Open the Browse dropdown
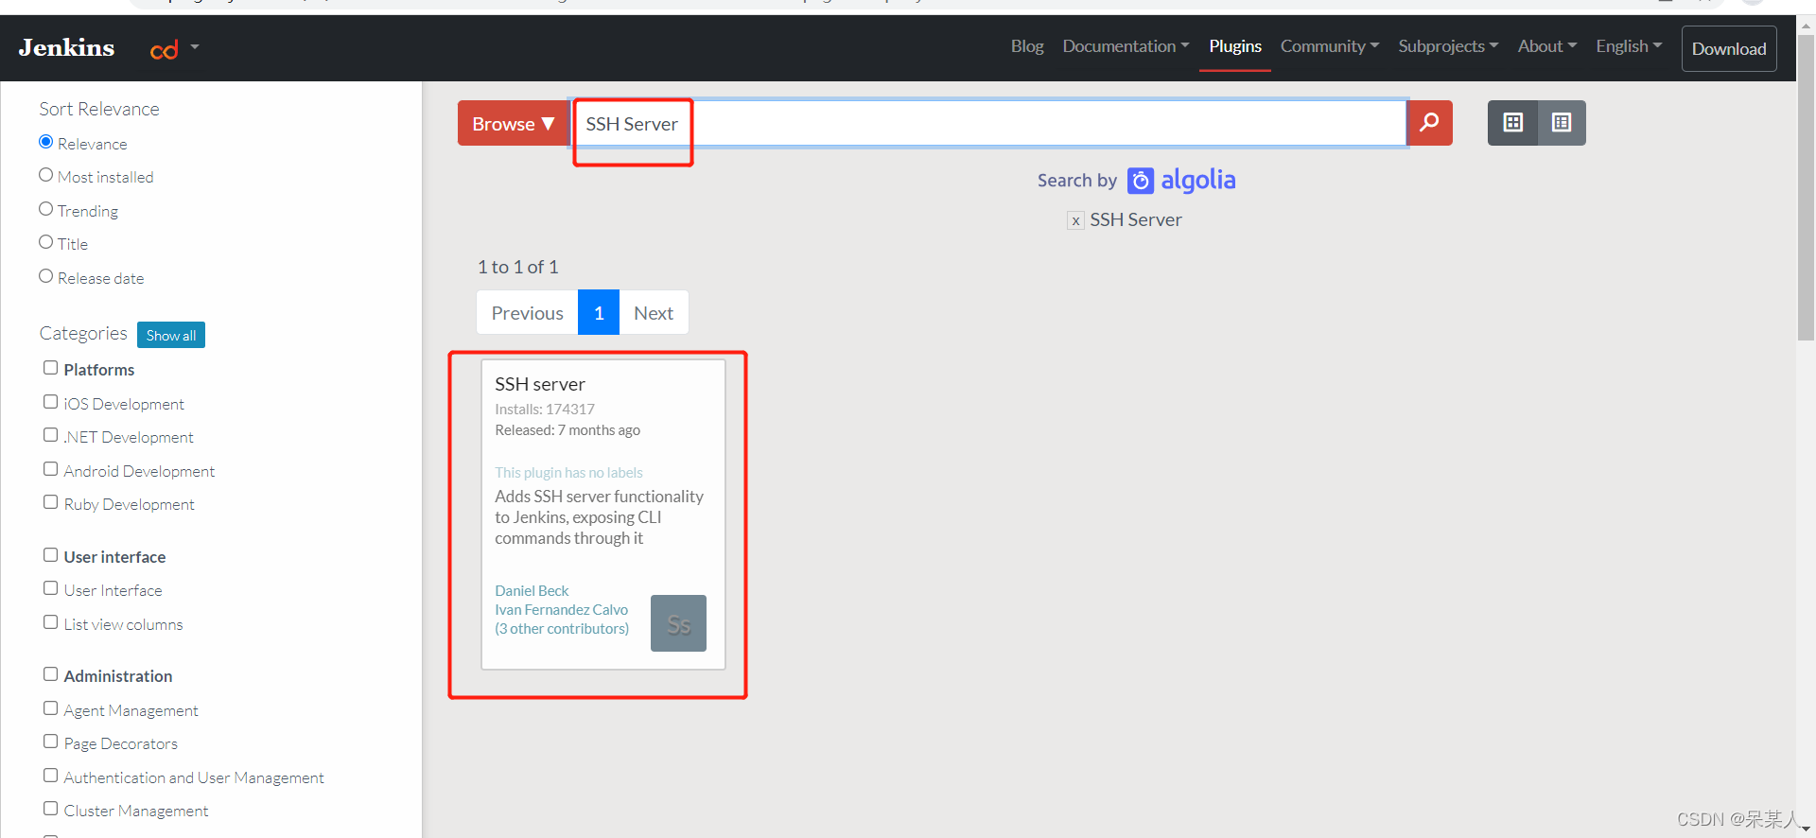Screen dimensions: 1816x838 coord(513,123)
